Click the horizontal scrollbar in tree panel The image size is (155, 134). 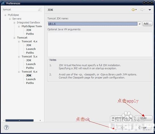click(x=20, y=120)
